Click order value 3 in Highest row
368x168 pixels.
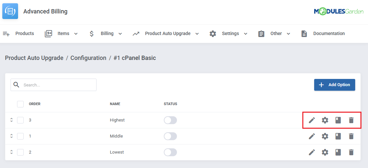[x=30, y=120]
